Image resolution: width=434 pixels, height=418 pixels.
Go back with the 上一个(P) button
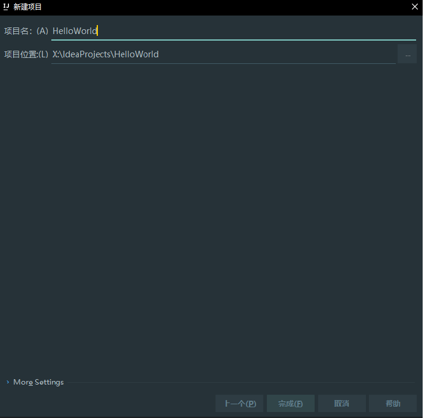tap(239, 403)
